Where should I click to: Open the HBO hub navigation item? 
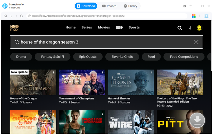point(119,28)
